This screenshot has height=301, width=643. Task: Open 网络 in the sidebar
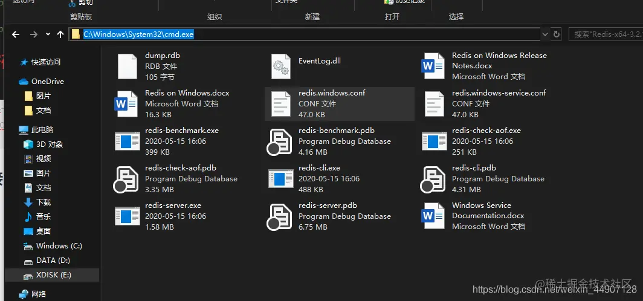pos(33,294)
